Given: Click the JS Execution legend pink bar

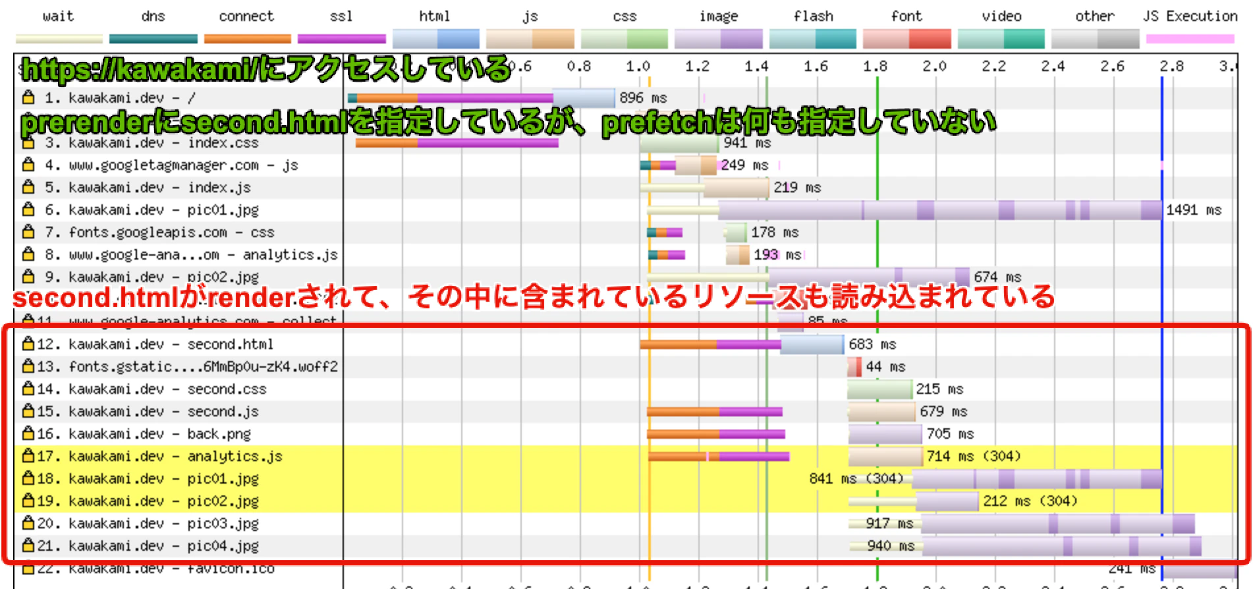Looking at the screenshot, I should [x=1190, y=39].
